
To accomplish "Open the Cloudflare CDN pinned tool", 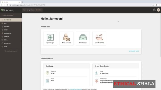I will (99, 38).
